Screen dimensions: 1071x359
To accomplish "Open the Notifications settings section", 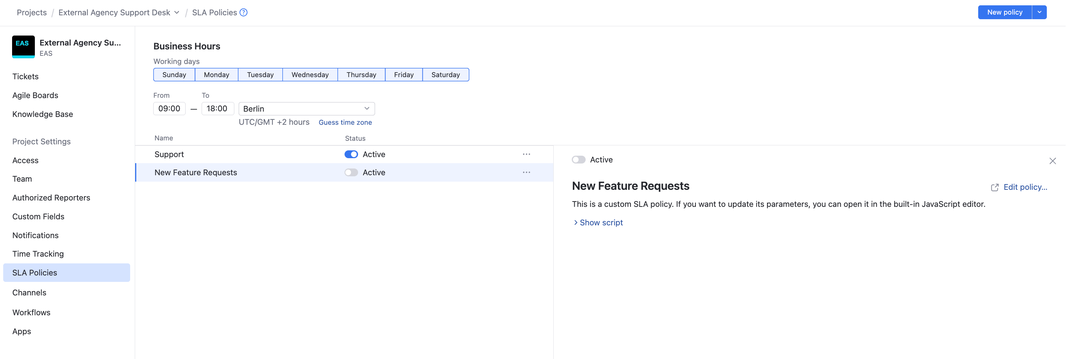I will click(x=35, y=235).
